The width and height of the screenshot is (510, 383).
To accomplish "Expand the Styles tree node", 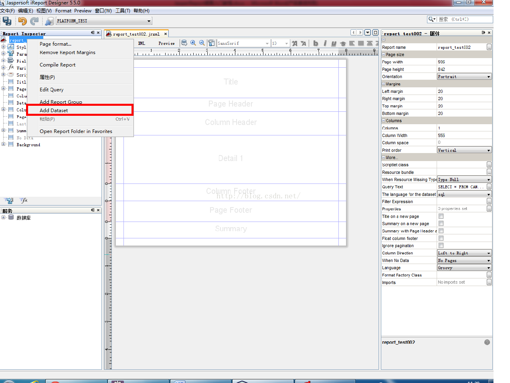I will [4, 47].
